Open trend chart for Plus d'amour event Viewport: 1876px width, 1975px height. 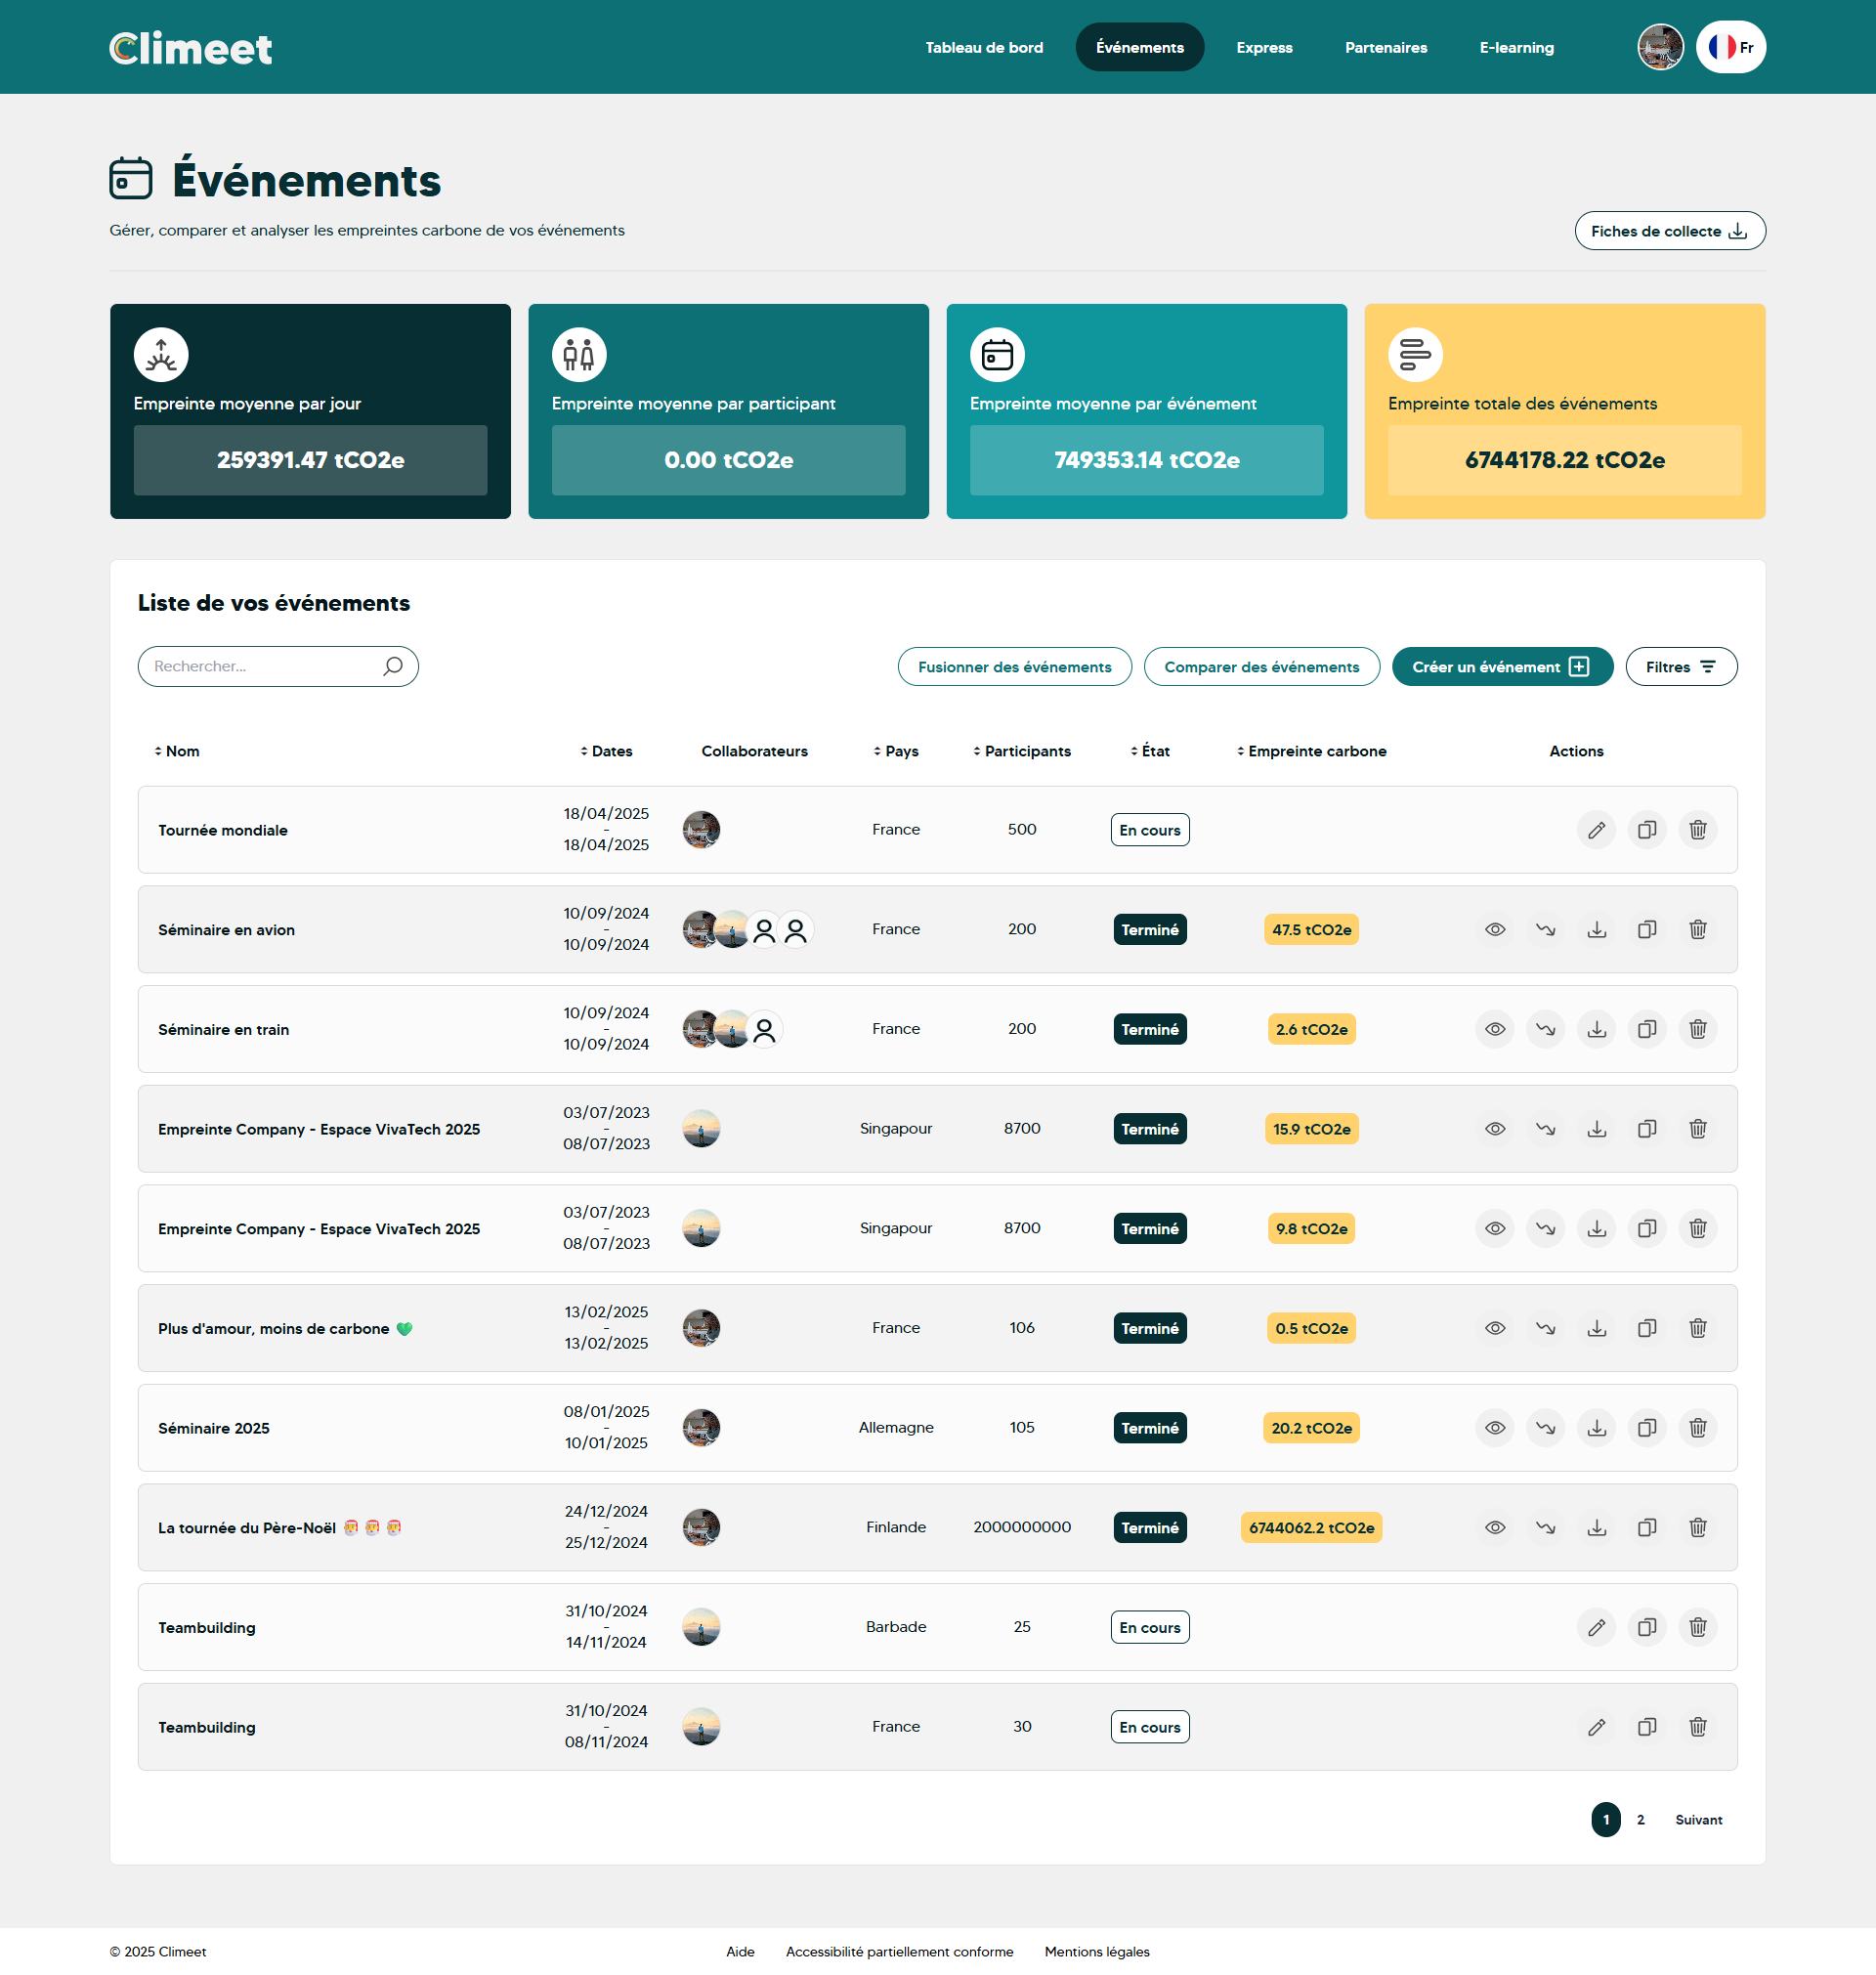pos(1545,1327)
